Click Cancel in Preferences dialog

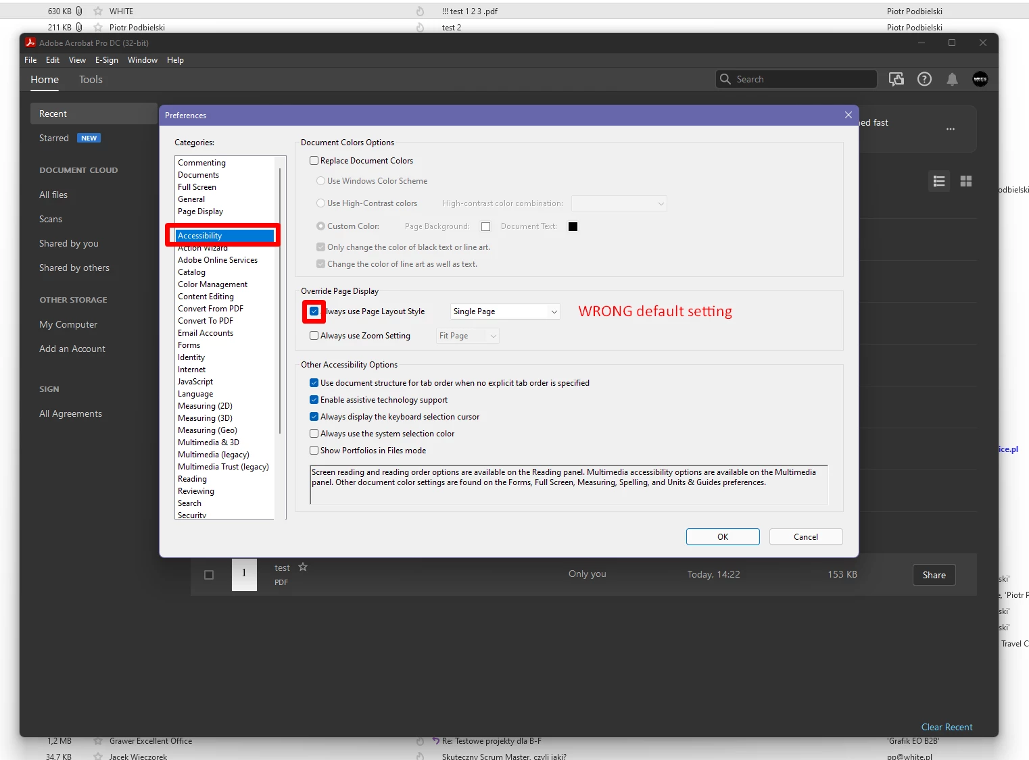pyautogui.click(x=806, y=536)
